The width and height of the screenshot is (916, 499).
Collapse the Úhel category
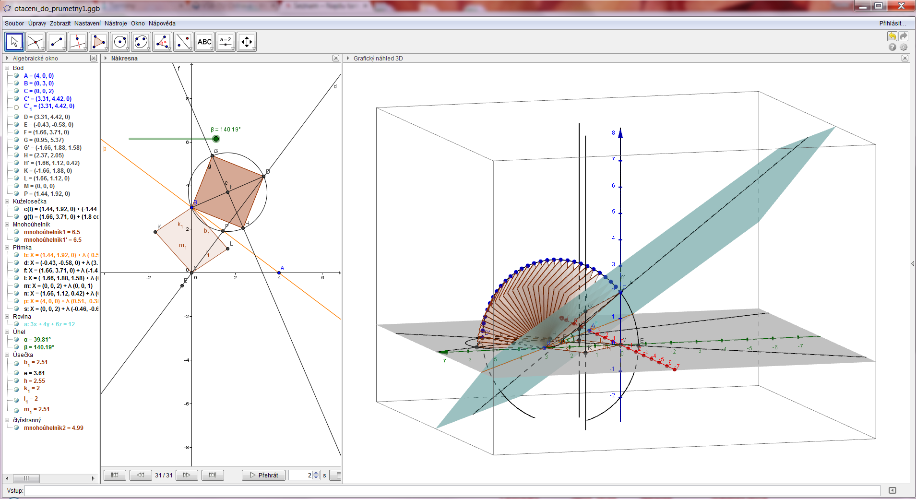(x=7, y=332)
